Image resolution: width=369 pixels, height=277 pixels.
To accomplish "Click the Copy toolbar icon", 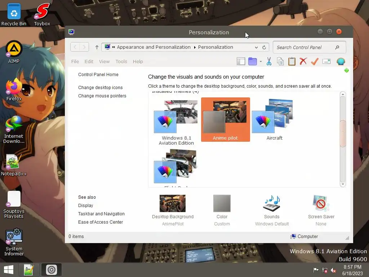I will tap(280, 61).
